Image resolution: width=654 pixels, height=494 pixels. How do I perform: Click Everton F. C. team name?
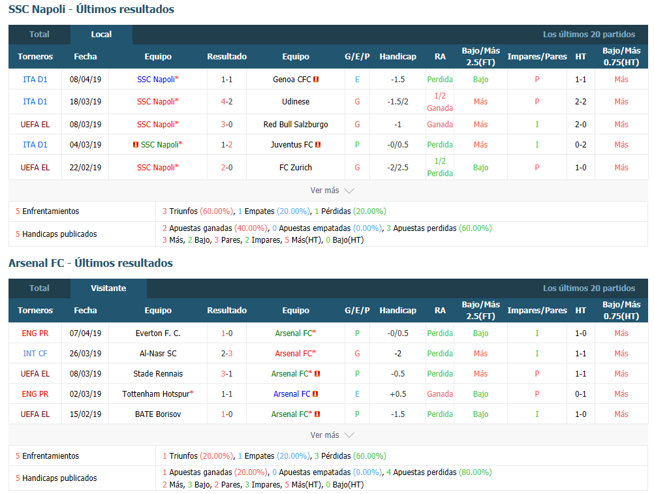(x=158, y=333)
